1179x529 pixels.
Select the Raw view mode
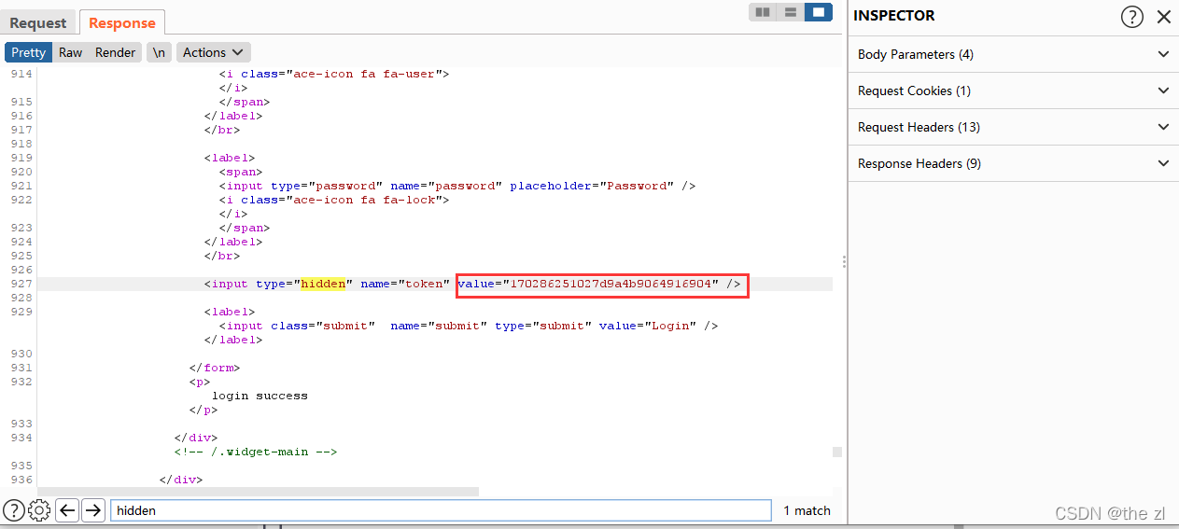coord(71,52)
